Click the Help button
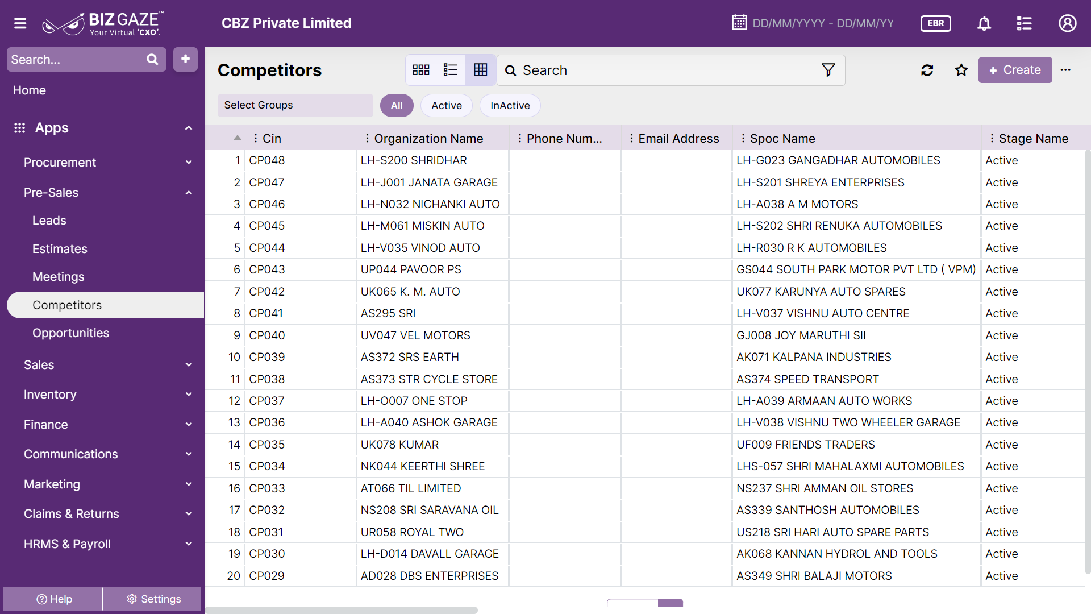This screenshot has width=1091, height=614. click(53, 599)
